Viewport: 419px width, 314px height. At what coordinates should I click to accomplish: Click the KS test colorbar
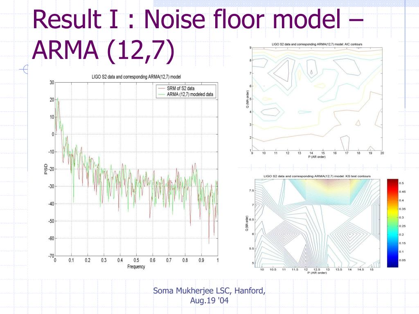tap(392, 223)
